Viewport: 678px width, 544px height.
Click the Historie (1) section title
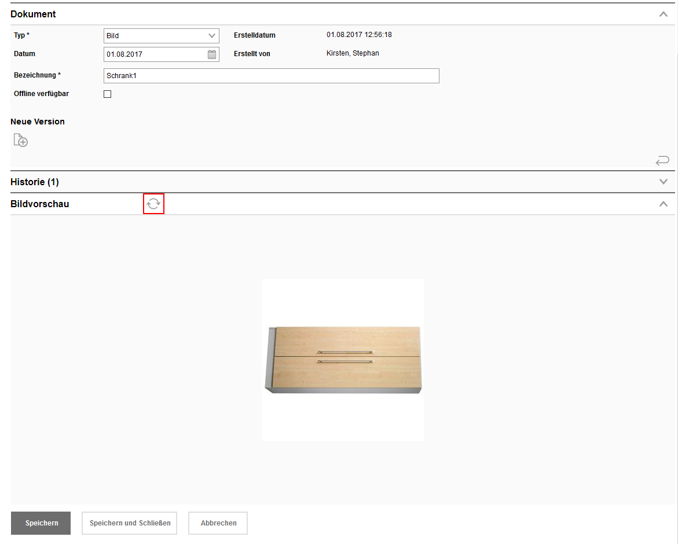click(x=35, y=182)
